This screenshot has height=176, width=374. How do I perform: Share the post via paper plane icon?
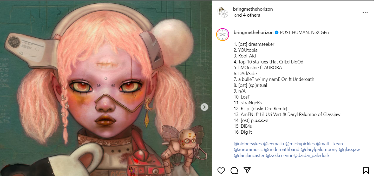point(247,170)
